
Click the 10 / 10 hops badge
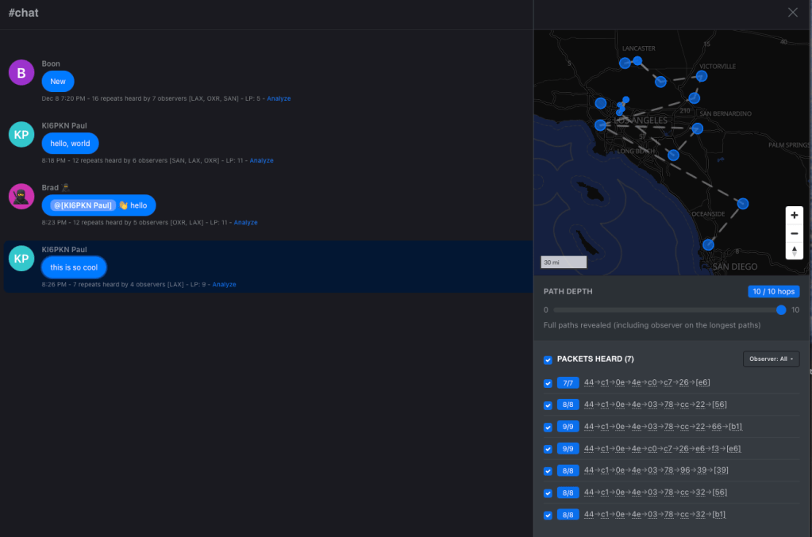tap(773, 292)
